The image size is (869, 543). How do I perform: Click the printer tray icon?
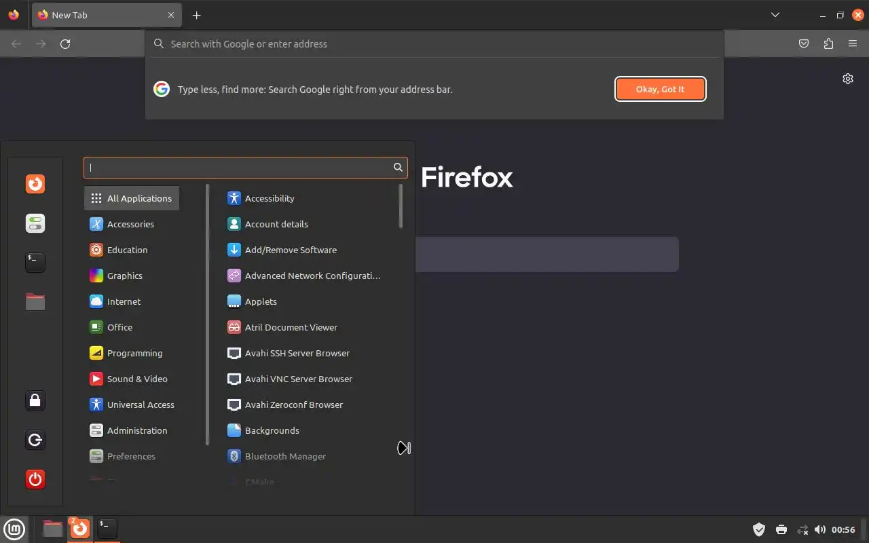point(781,529)
